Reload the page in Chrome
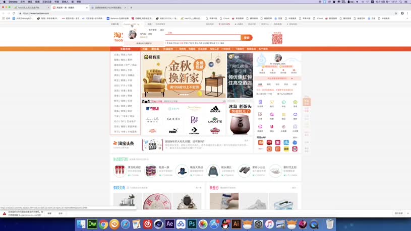 tap(14, 14)
